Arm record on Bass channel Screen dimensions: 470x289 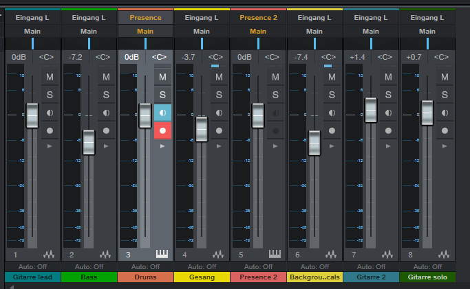point(106,130)
